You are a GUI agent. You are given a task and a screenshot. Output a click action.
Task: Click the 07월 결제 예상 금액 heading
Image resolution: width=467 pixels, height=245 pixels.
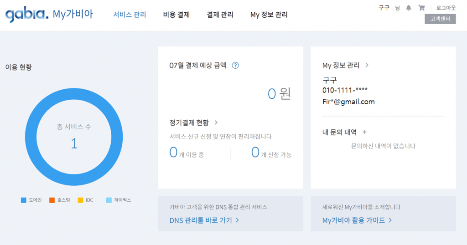(198, 66)
